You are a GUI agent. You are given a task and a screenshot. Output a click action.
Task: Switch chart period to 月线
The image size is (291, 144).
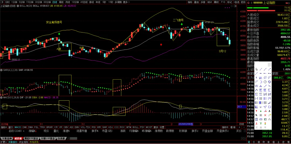(x=68, y=2)
